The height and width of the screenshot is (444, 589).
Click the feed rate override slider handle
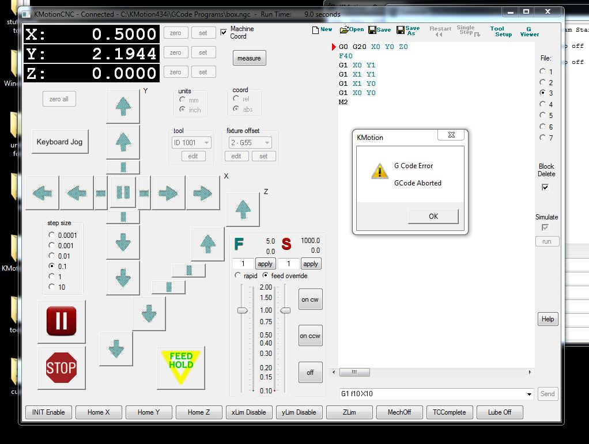click(243, 310)
